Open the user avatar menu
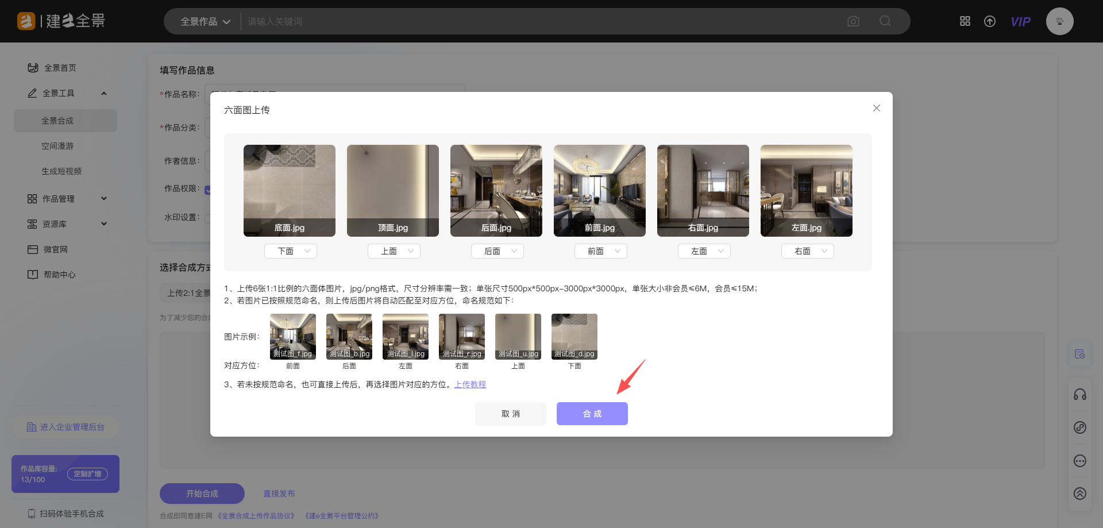Image resolution: width=1103 pixels, height=528 pixels. (1059, 21)
